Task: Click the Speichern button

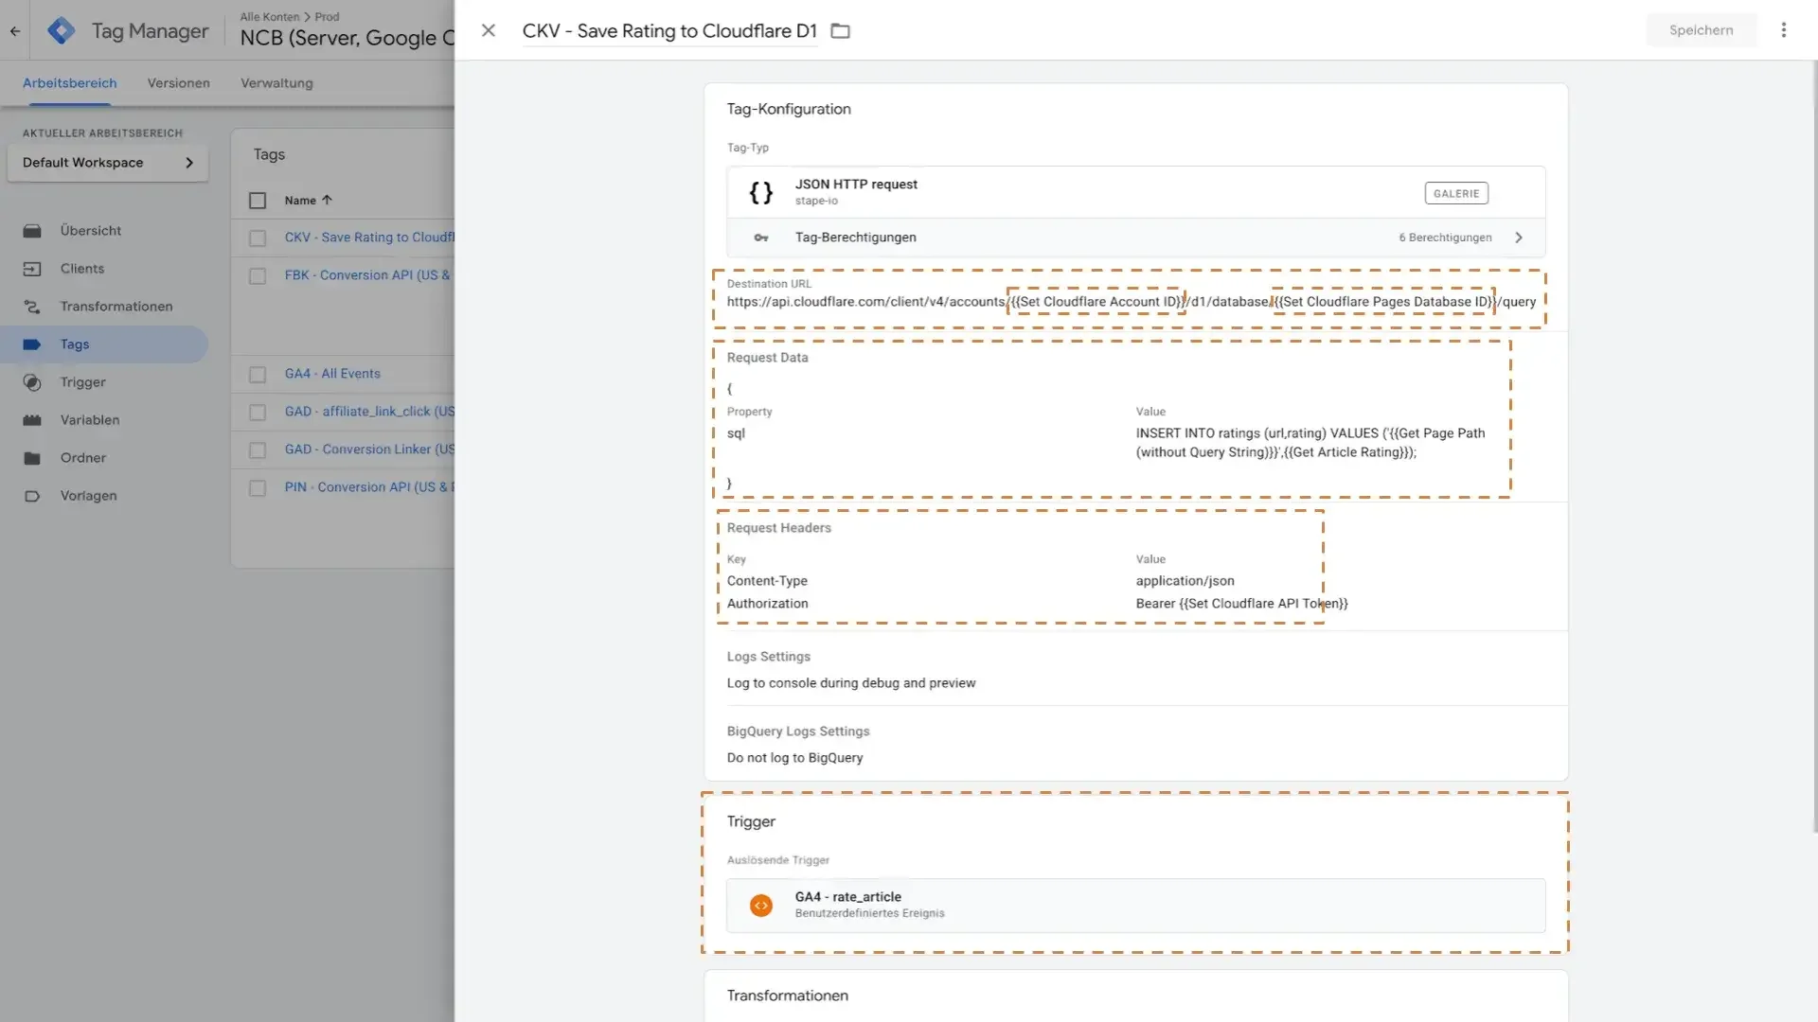Action: (1701, 30)
